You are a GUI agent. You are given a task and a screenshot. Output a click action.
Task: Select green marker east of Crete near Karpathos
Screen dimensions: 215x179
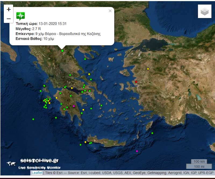(x=152, y=133)
